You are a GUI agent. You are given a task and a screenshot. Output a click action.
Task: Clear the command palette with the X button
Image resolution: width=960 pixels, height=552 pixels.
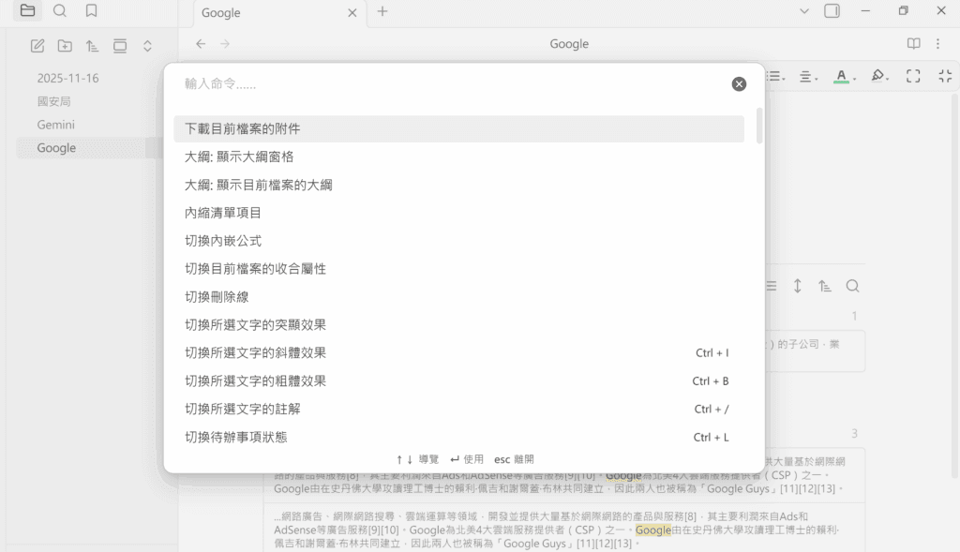(739, 84)
